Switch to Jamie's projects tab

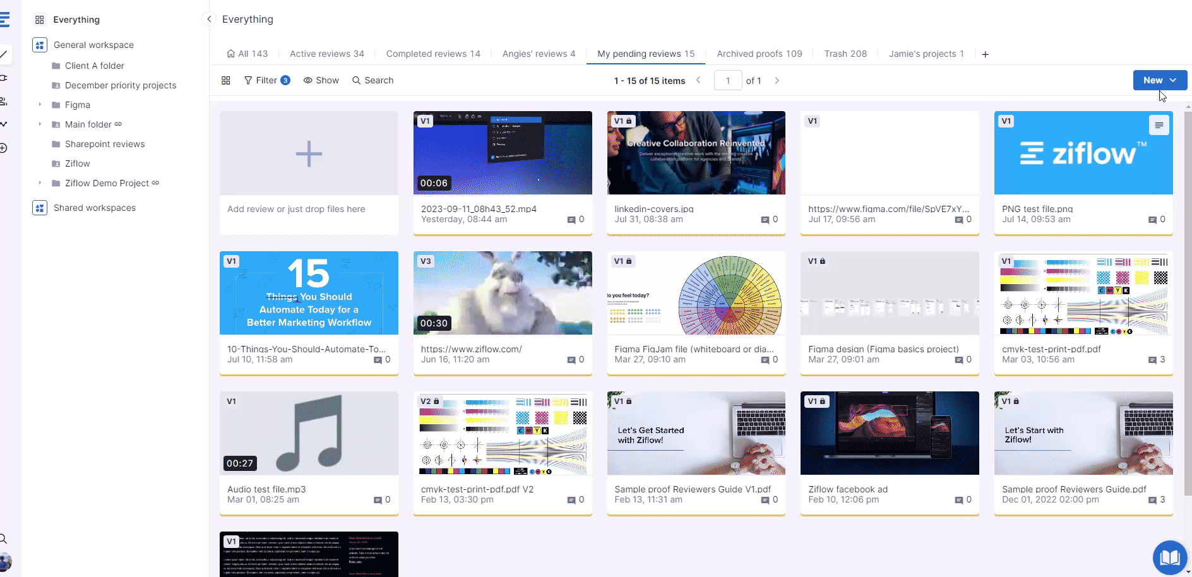(926, 54)
